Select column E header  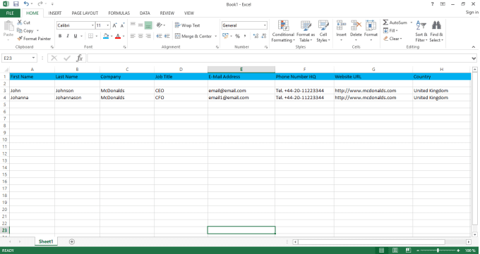click(241, 70)
